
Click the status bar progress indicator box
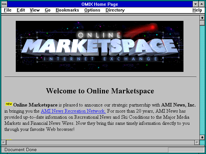pos(186,150)
